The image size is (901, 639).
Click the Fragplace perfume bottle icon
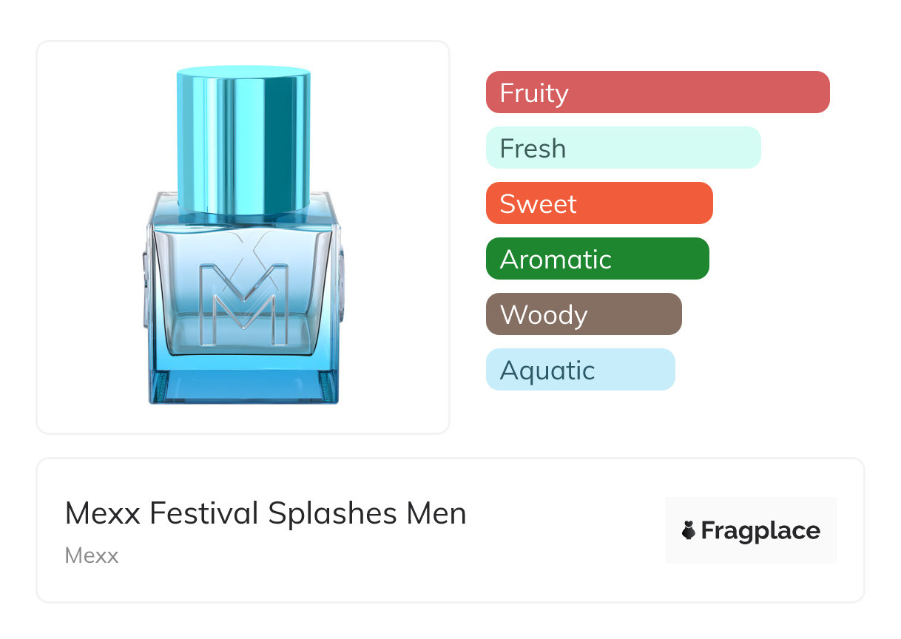(x=689, y=530)
